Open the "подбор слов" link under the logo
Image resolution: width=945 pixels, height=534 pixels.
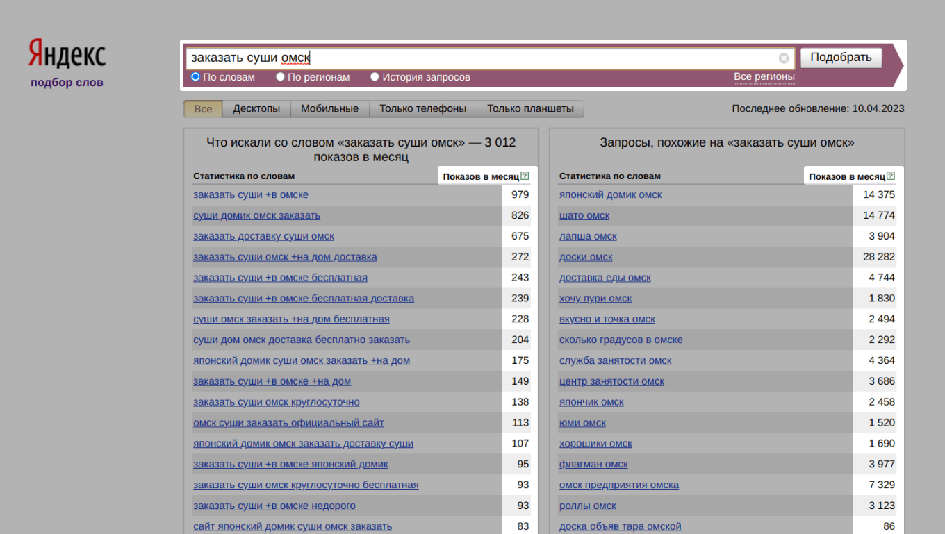67,83
